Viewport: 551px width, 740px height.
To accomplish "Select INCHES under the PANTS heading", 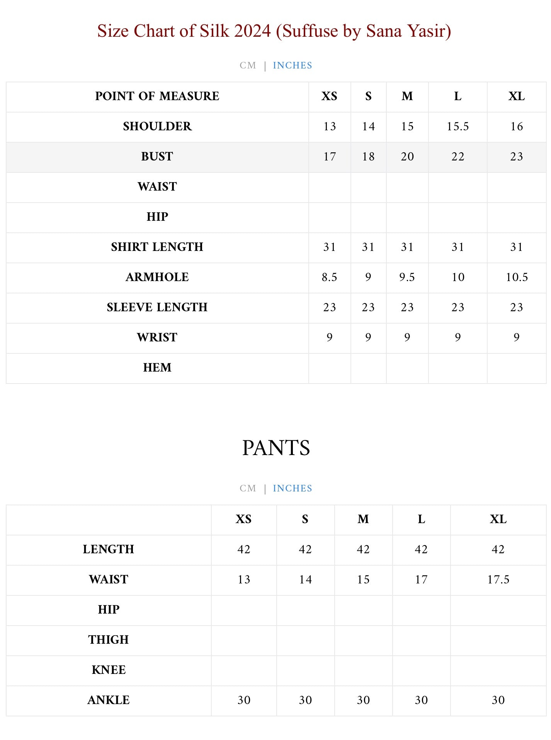I will pyautogui.click(x=292, y=488).
